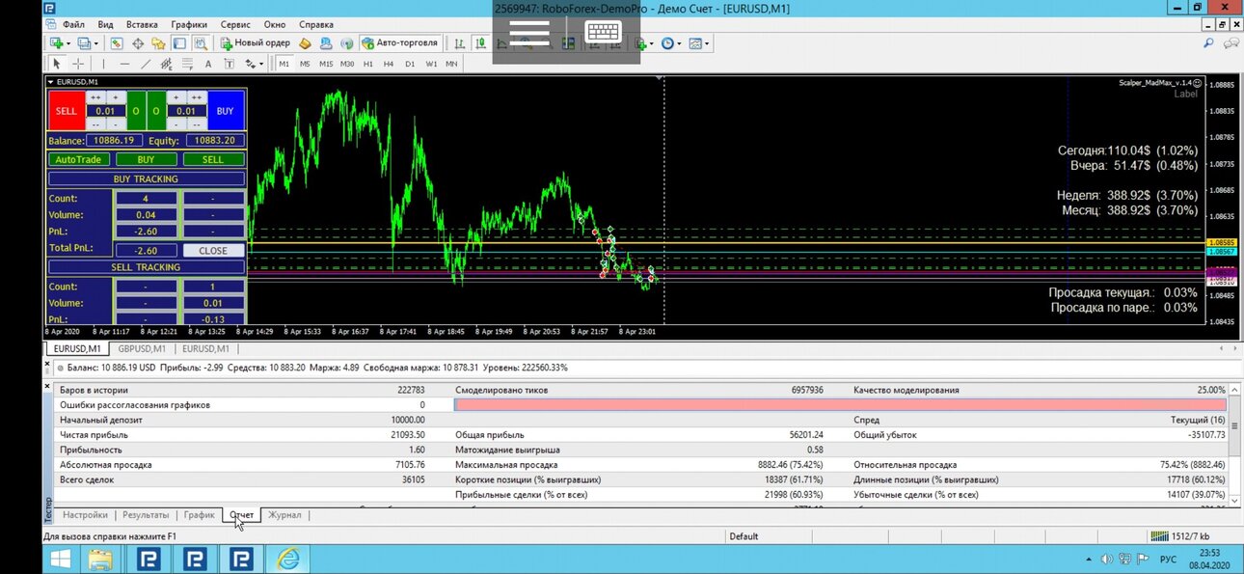This screenshot has width=1244, height=574.
Task: Open the on-screen keyboard overlay icon
Action: 604,33
